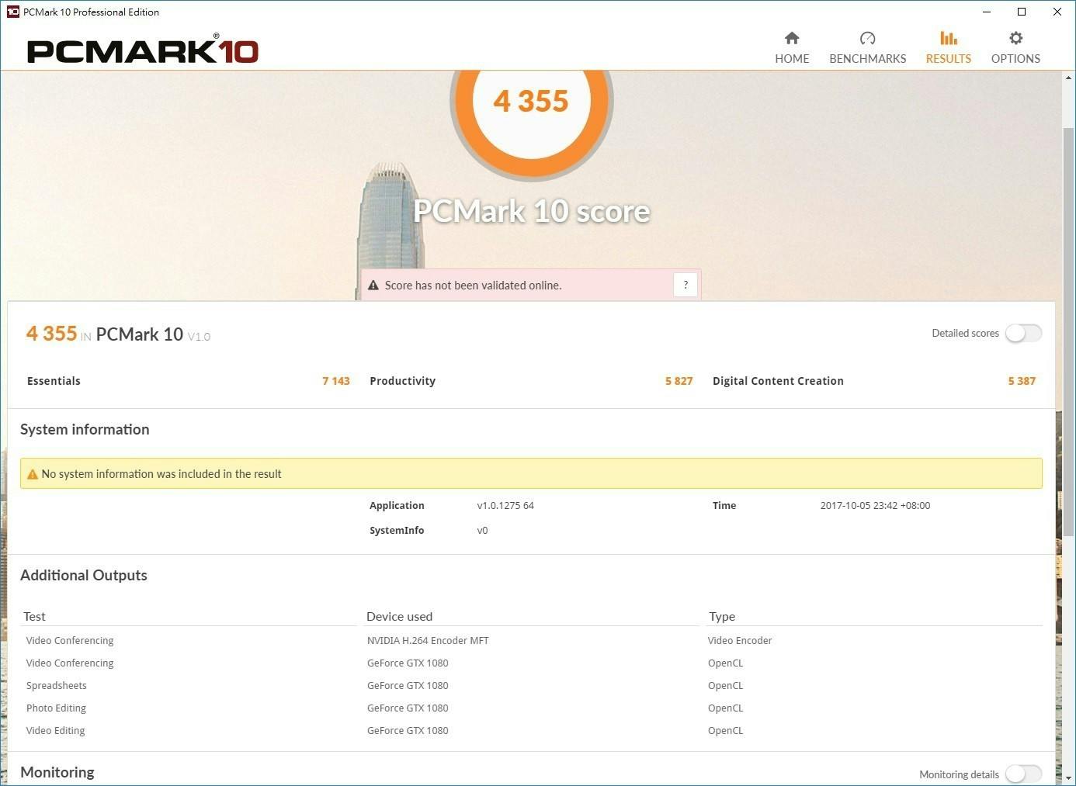The image size is (1076, 786).
Task: Enable the Monitoring details toggle
Action: (1023, 774)
